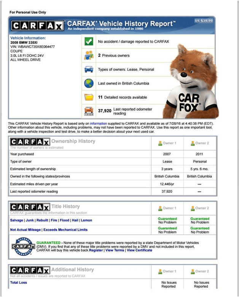The height and width of the screenshot is (297, 239).
Task: Click the globe icon for last owned location
Action: click(89, 83)
